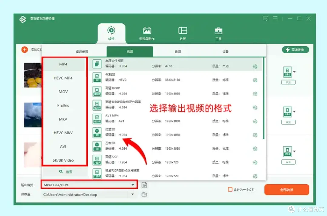
Task: Click the 高清720P preset icon
Action: tap(97, 160)
